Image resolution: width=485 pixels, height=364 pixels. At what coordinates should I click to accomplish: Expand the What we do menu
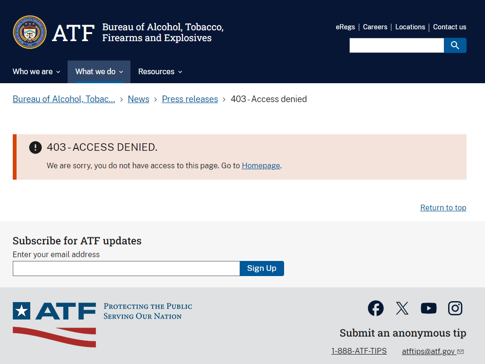99,72
